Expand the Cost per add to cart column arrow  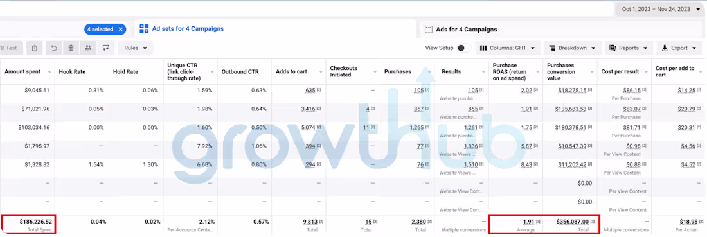point(700,72)
